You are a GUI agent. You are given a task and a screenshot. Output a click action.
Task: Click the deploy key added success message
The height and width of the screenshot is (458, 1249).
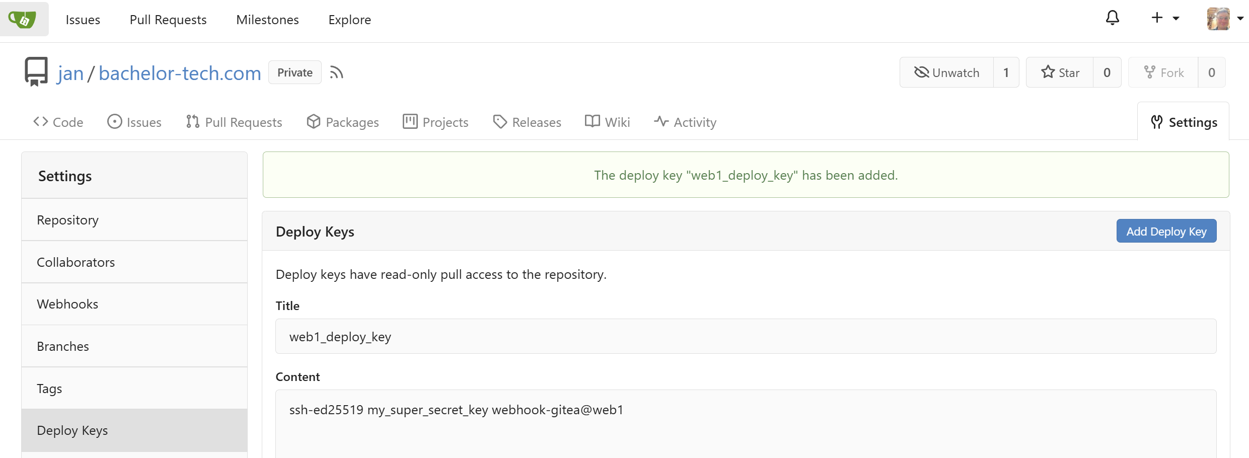[x=746, y=175]
